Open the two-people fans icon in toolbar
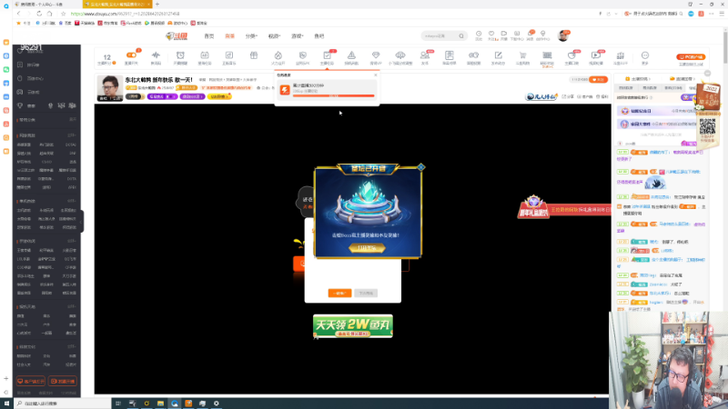 tap(424, 55)
